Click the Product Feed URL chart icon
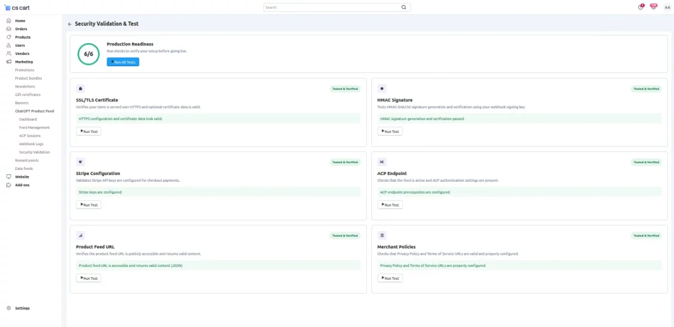Image resolution: width=674 pixels, height=327 pixels. [80, 236]
